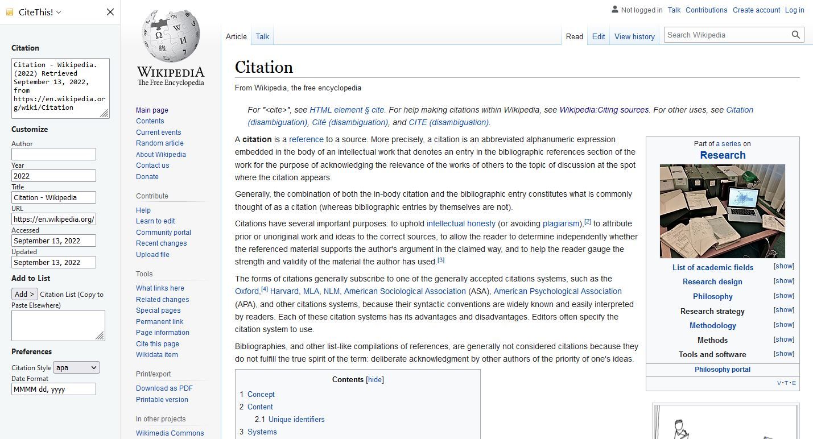The height and width of the screenshot is (439, 813).
Task: Click the Wikipedia globe logo
Action: click(x=171, y=36)
